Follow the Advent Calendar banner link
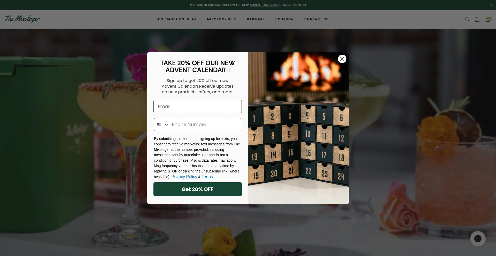Viewport: 496px width, 256px height. tap(264, 5)
